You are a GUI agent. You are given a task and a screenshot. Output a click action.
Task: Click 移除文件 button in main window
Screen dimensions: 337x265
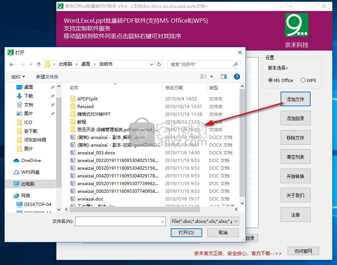pyautogui.click(x=295, y=138)
